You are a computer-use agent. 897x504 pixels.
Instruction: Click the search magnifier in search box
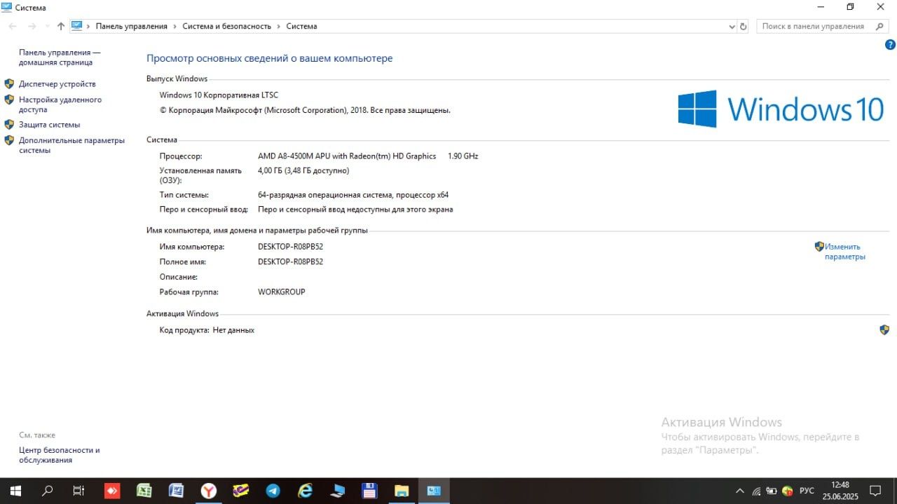(879, 26)
